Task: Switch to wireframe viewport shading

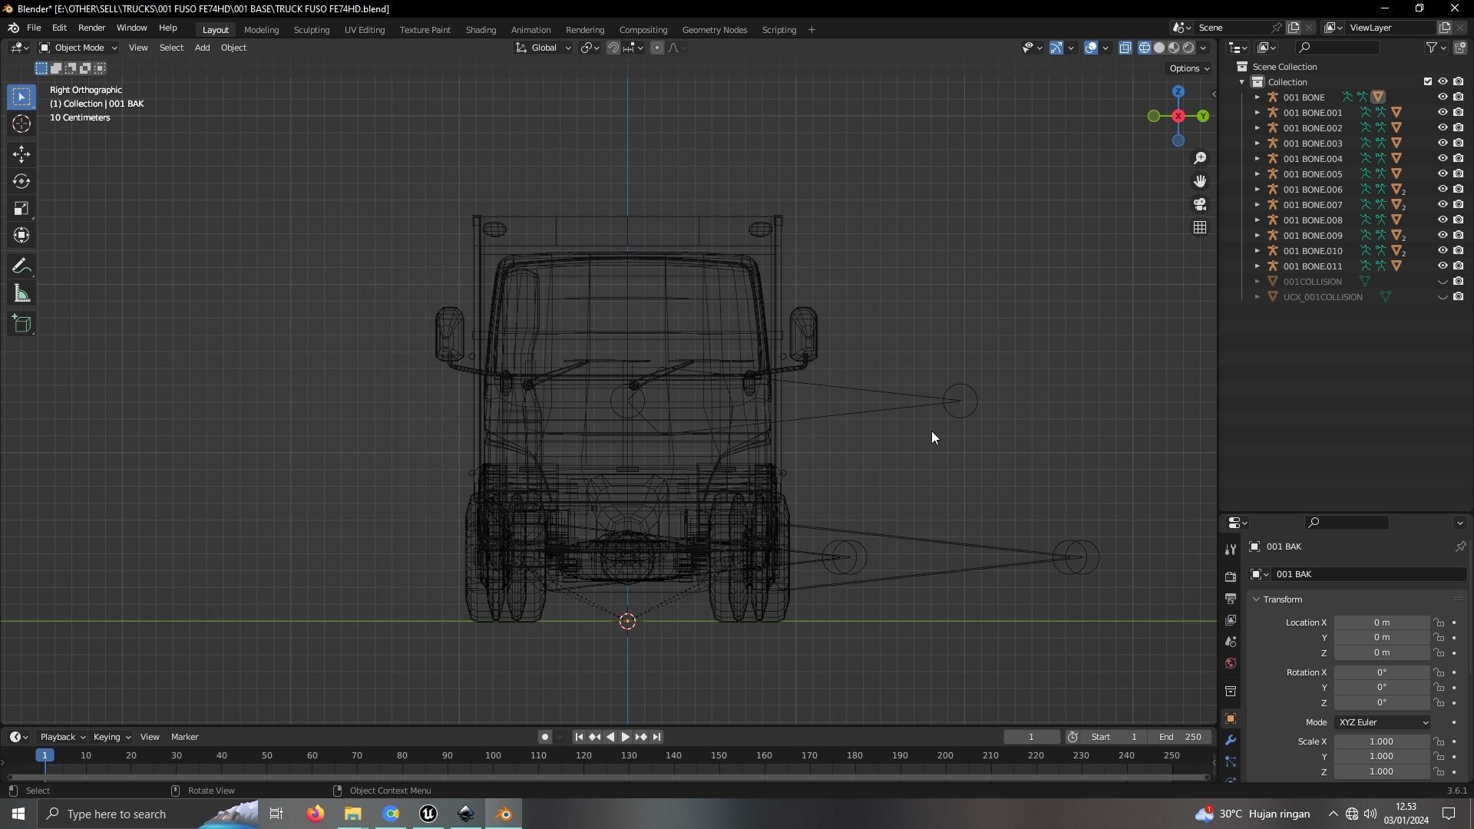Action: 1145,48
